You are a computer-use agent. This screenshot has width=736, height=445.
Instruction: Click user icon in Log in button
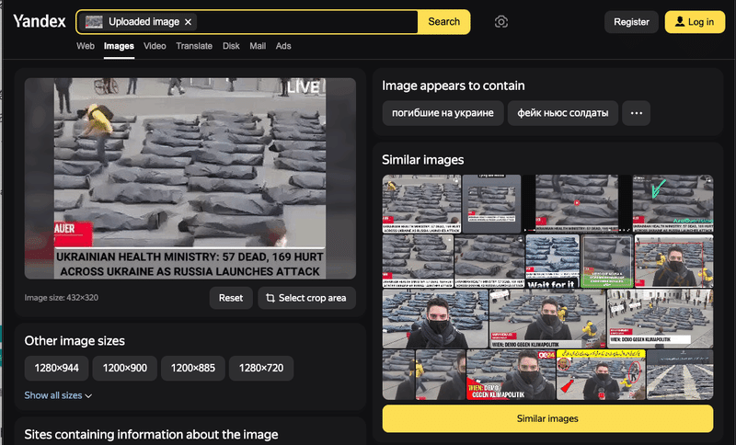pyautogui.click(x=680, y=21)
